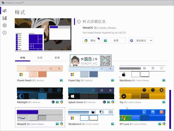Screen dimensions: 174x131
Task: Select the Workbench style thumbnail
Action: [91, 115]
